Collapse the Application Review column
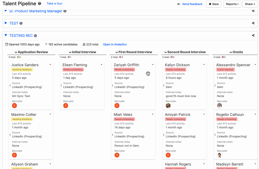 (16, 52)
